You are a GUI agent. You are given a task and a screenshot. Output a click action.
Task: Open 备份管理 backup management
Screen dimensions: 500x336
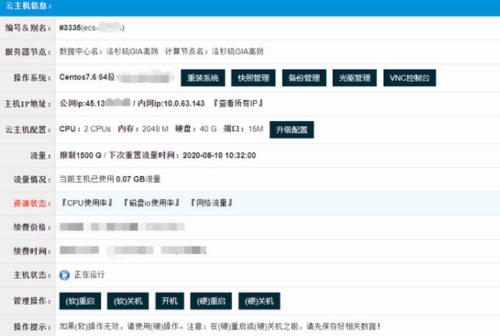[304, 78]
